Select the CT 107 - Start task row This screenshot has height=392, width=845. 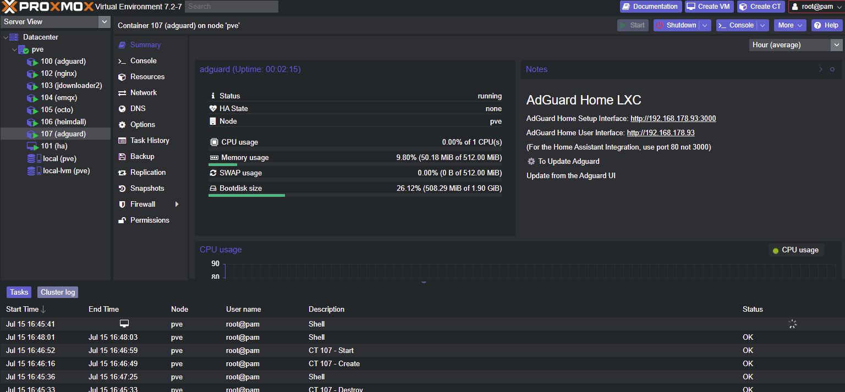click(422, 350)
